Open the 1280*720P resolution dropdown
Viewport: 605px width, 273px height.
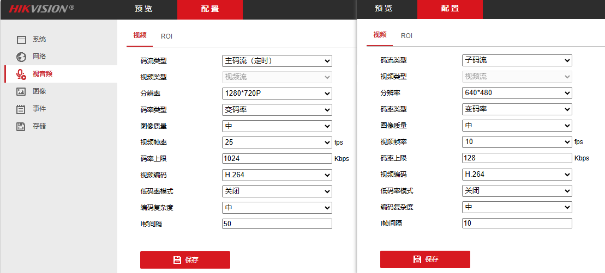(277, 94)
